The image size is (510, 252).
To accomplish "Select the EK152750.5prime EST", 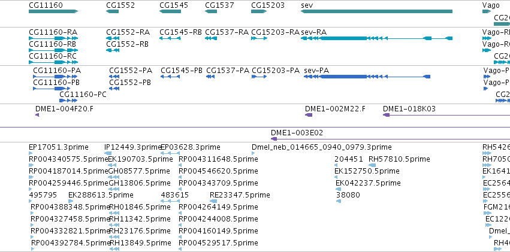I will (336, 177).
